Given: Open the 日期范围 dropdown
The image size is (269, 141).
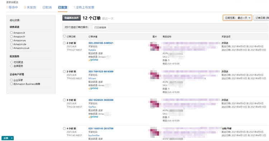Looking at the screenshot, I should 237,18.
